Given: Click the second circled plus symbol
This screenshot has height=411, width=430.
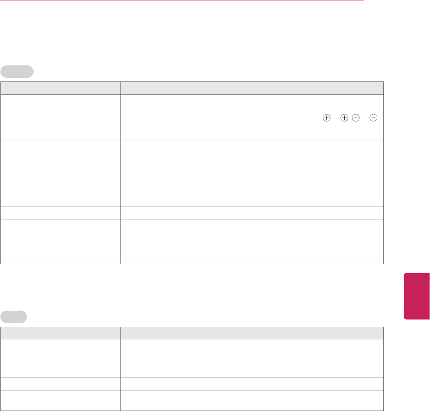Looking at the screenshot, I should [344, 118].
